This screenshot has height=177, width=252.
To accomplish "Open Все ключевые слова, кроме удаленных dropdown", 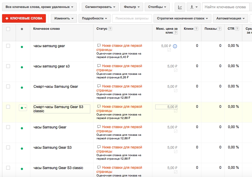I will coord(39,7).
